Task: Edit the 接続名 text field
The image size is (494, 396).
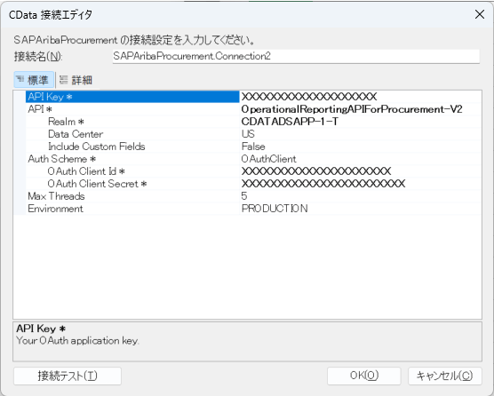Action: 296,56
